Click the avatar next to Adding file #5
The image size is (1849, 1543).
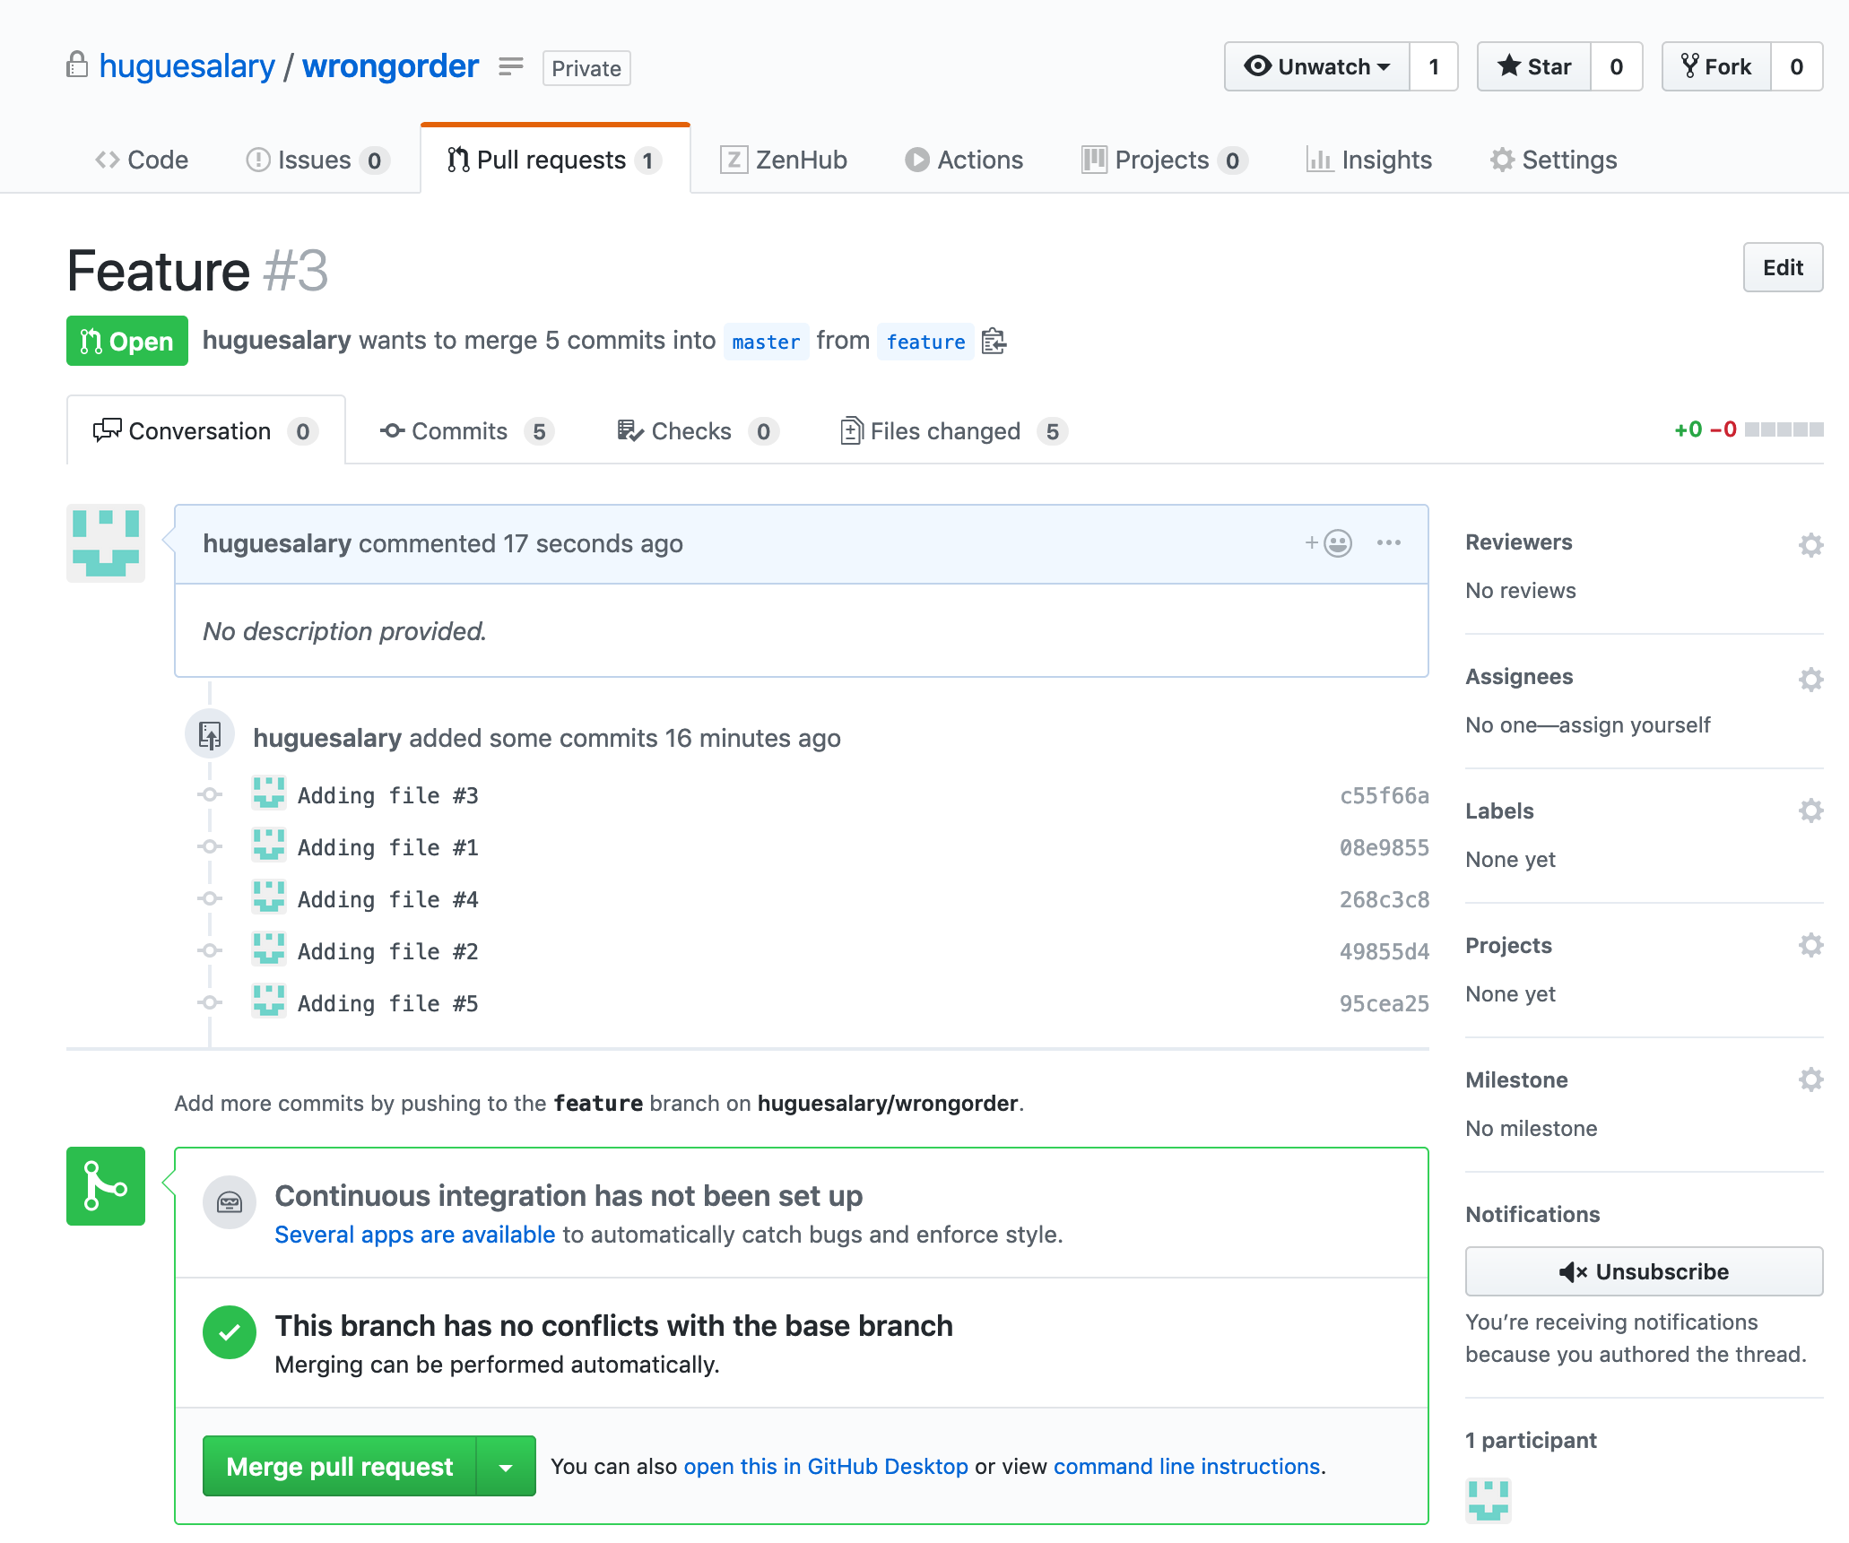(x=268, y=1001)
